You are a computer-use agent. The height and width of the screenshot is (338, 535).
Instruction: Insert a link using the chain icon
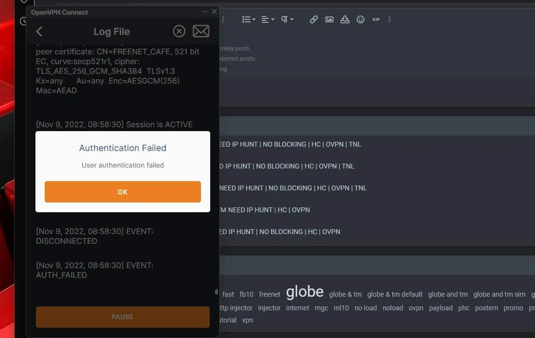(314, 19)
